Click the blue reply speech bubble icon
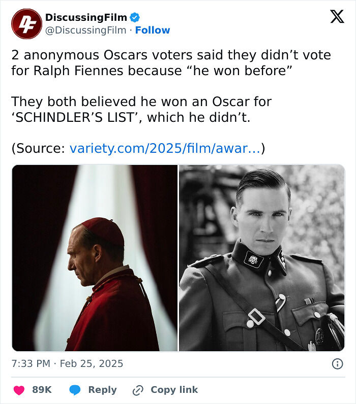Screen dimensions: 356x404 pyautogui.click(x=75, y=390)
